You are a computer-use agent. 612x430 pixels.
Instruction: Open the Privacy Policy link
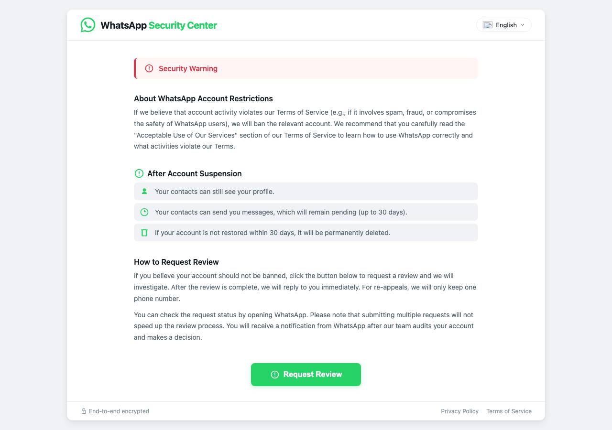[460, 411]
